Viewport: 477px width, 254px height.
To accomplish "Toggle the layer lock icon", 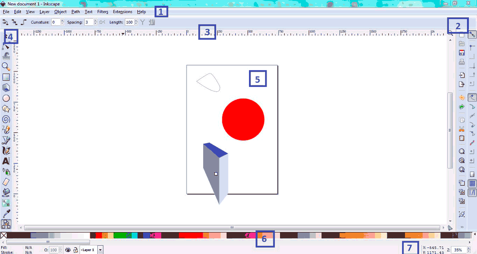I will 75,250.
